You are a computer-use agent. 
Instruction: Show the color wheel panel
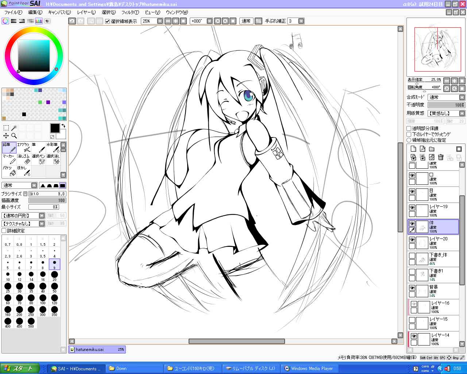pos(5,21)
